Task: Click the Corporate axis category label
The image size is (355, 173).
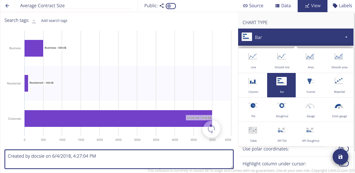Action: pyautogui.click(x=14, y=119)
